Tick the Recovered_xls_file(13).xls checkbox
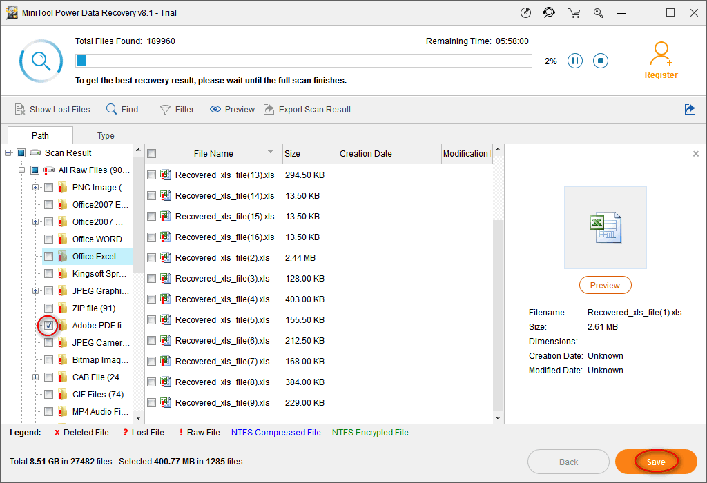 pyautogui.click(x=152, y=175)
